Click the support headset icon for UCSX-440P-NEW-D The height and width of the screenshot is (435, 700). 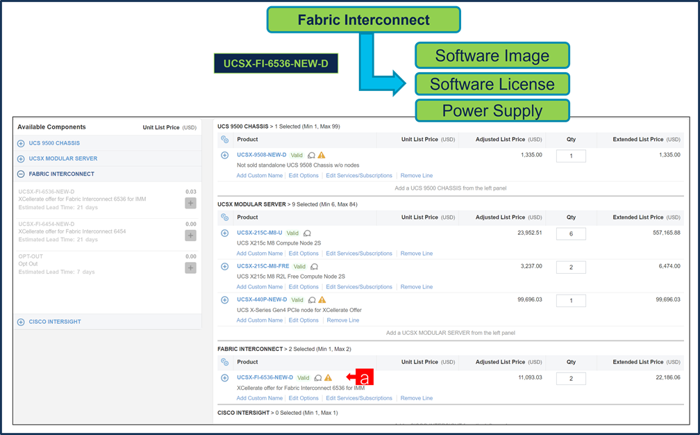[312, 300]
